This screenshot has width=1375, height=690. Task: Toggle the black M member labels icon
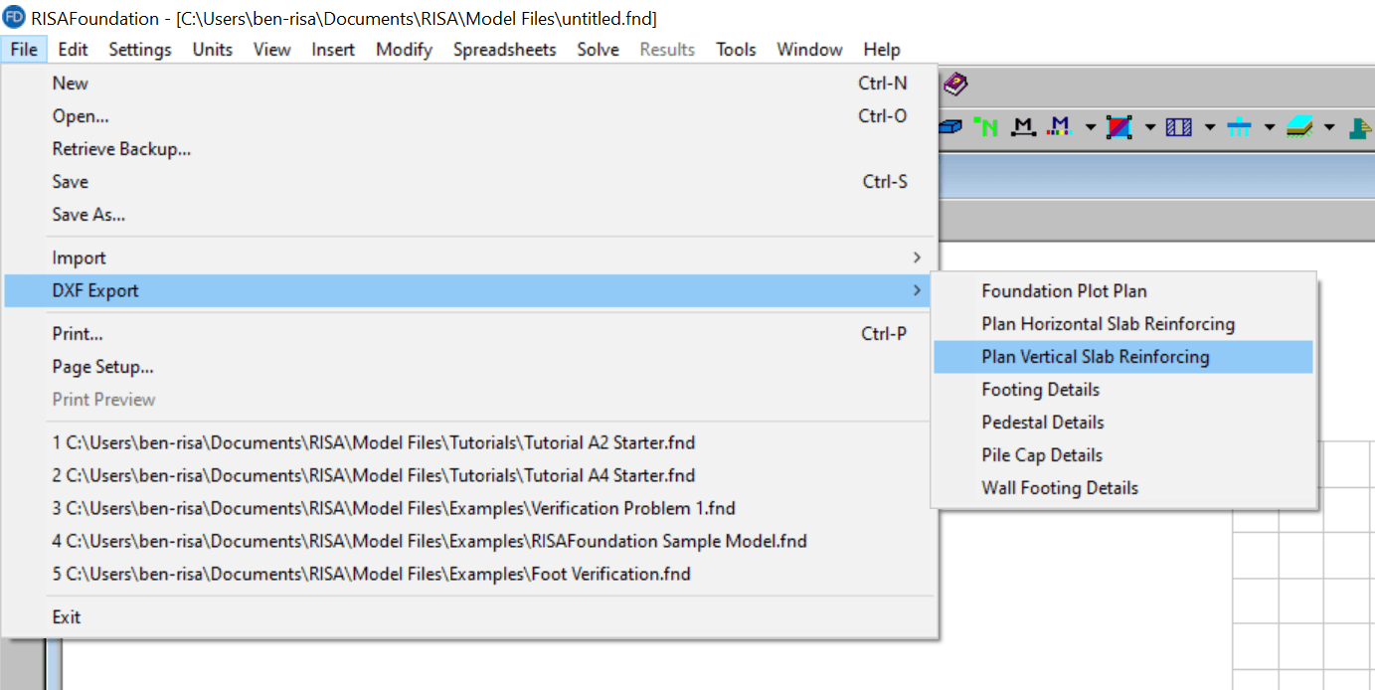point(1022,126)
